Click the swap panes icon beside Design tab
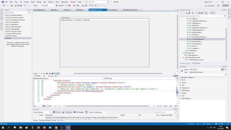This screenshot has width=231, height=130. pos(44,76)
